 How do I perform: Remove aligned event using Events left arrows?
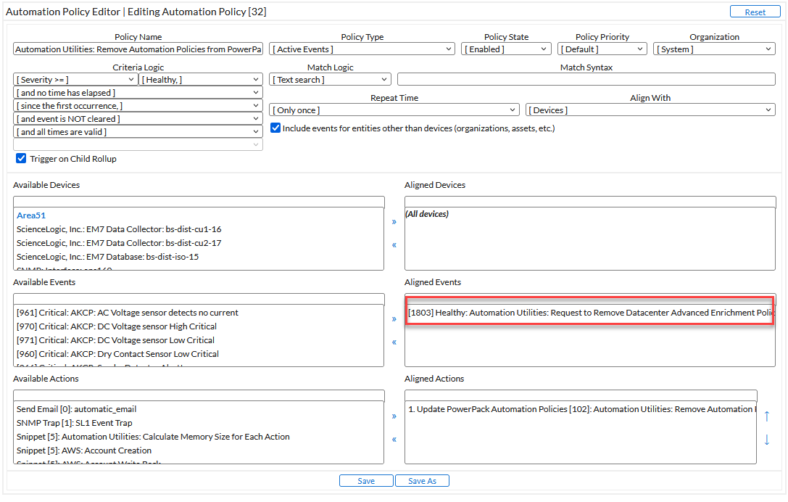394,342
